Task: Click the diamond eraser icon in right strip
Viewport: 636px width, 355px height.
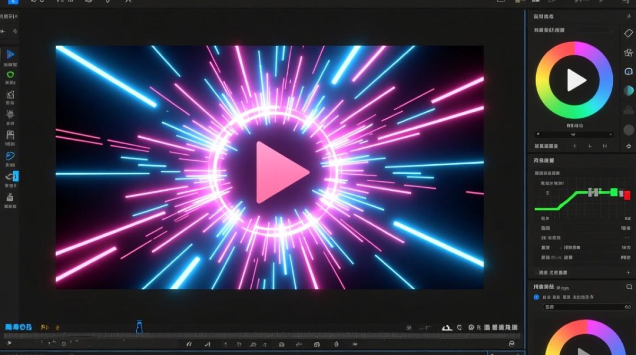Action: (628, 33)
